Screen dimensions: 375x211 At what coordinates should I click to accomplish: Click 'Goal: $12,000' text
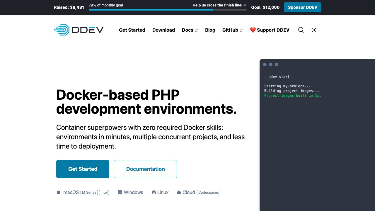click(265, 7)
